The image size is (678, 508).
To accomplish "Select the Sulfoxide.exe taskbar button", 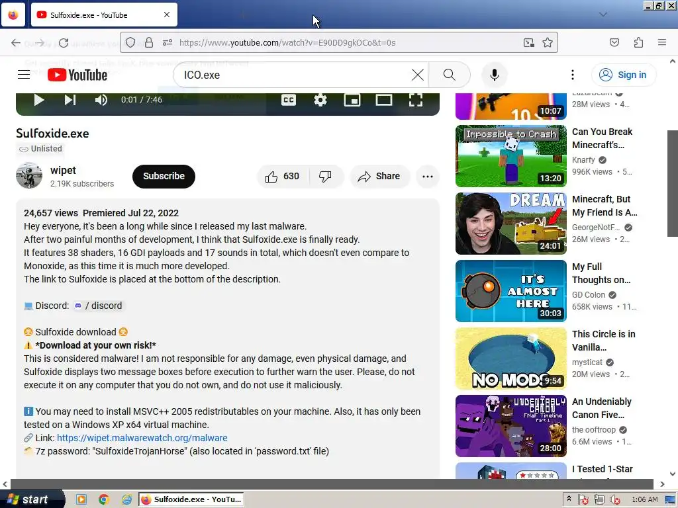I will tap(191, 499).
